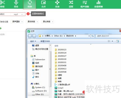Click the 名称 column header
121x98 pixels.
(x=56, y=46)
